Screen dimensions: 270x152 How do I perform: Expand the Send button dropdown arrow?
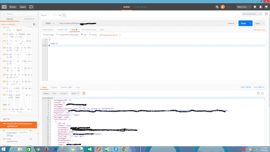pos(250,23)
